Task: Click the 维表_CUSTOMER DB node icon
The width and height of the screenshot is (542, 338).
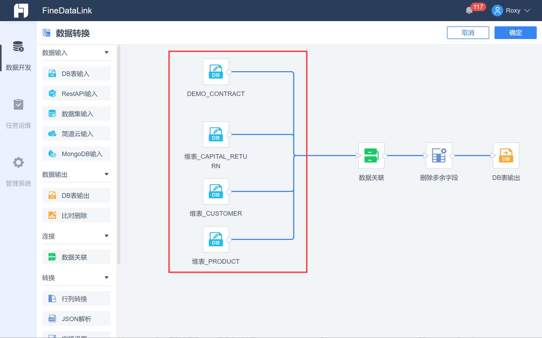Action: [216, 191]
